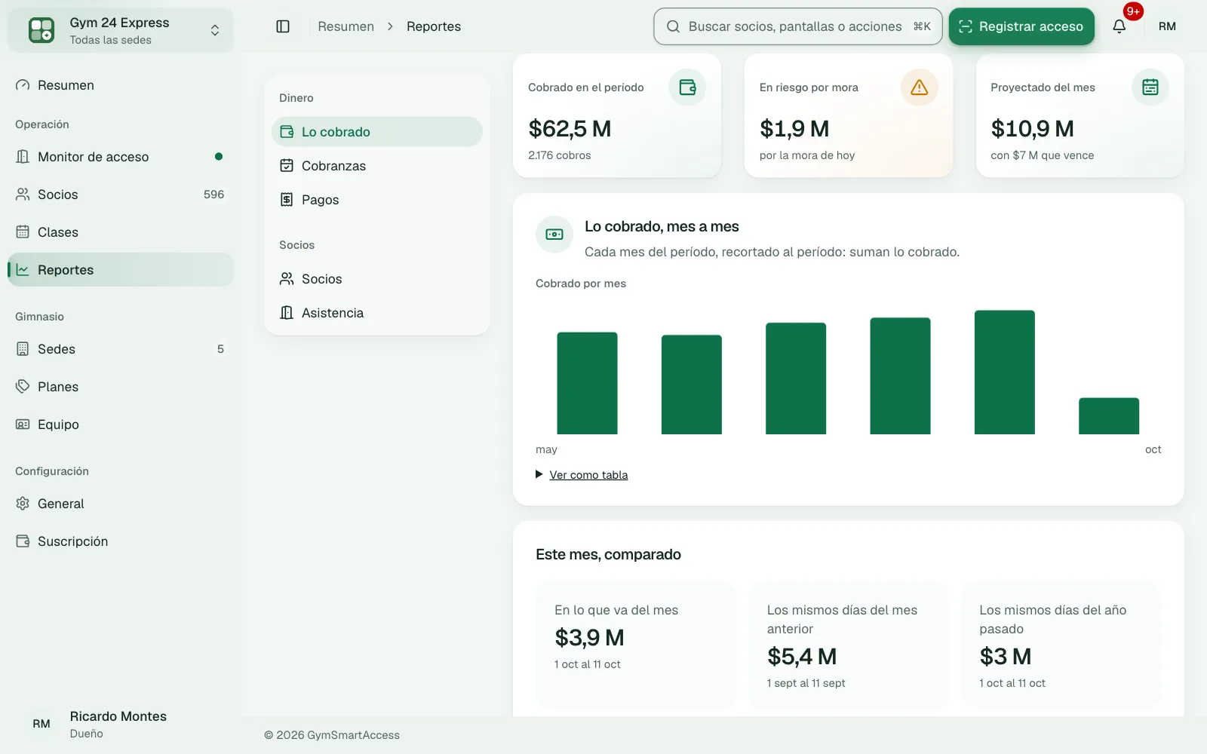1207x754 pixels.
Task: Open Suscripción settings
Action: click(121, 541)
